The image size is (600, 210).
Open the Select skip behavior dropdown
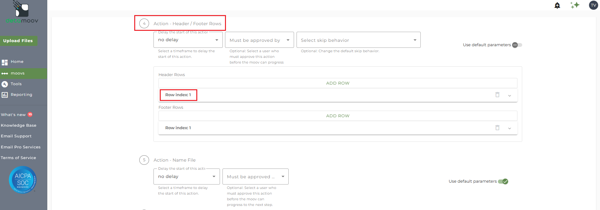point(358,40)
